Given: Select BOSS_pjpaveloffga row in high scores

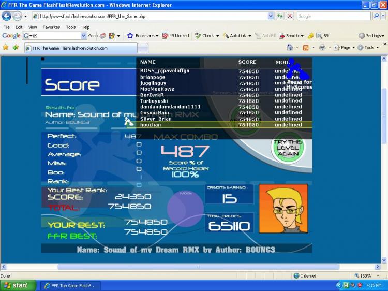Looking at the screenshot, I should point(221,71).
